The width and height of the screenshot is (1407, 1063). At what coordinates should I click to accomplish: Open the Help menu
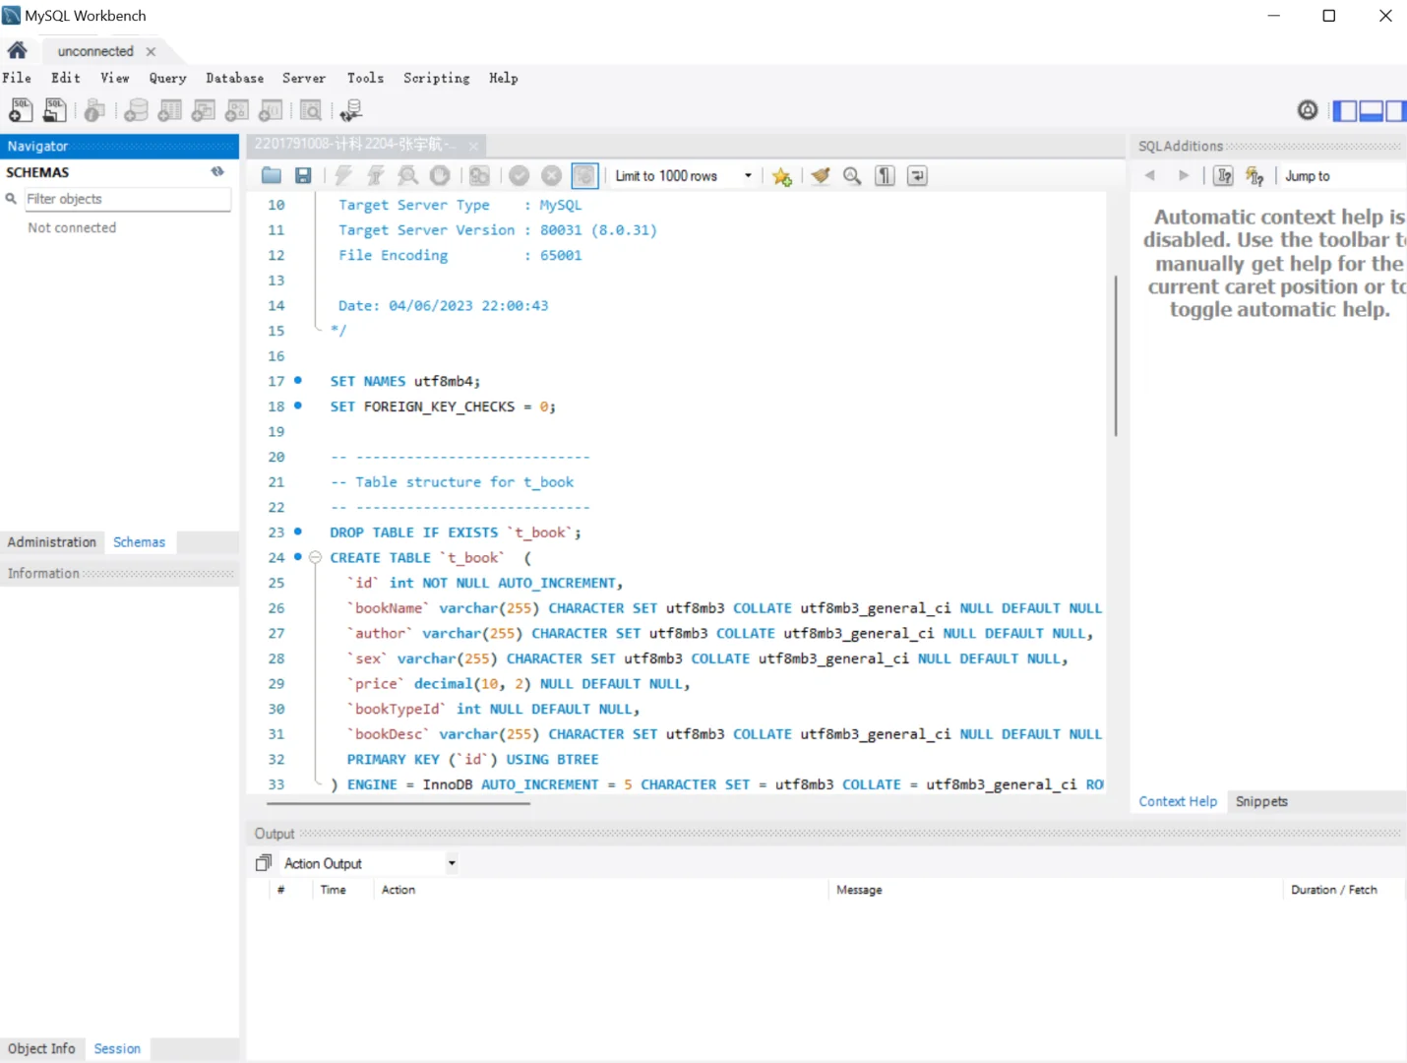[503, 78]
